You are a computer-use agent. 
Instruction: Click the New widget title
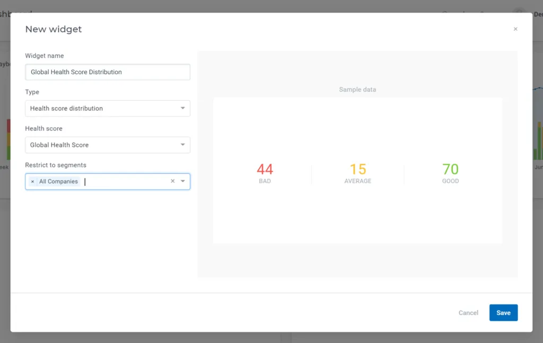(x=54, y=29)
